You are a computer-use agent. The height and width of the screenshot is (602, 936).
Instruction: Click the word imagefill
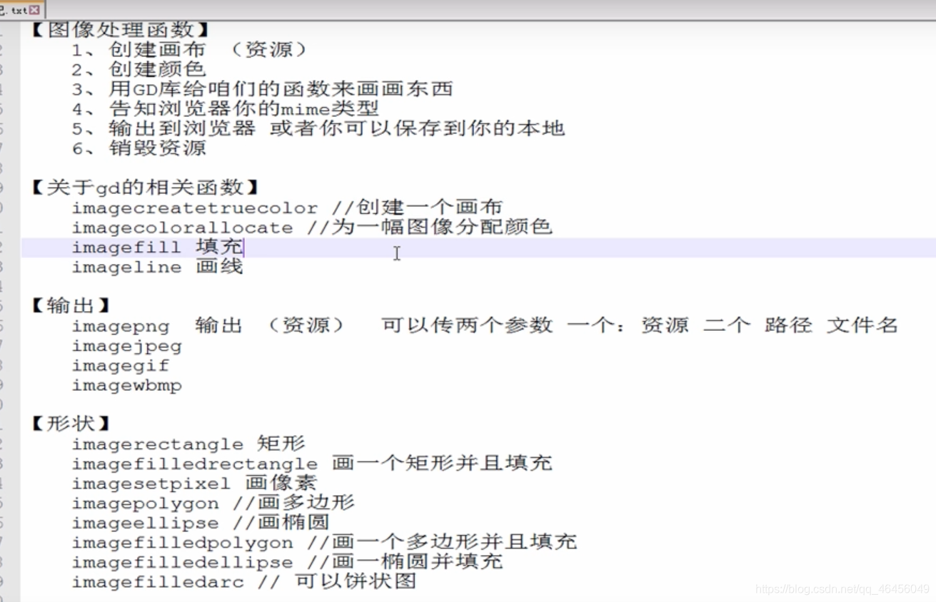pyautogui.click(x=126, y=248)
